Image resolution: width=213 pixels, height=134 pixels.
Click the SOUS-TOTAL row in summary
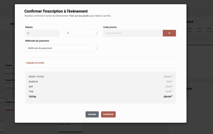[x=100, y=76]
